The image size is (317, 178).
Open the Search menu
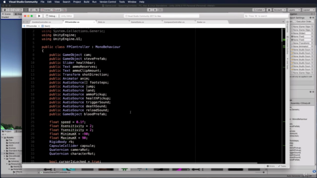[66, 2]
